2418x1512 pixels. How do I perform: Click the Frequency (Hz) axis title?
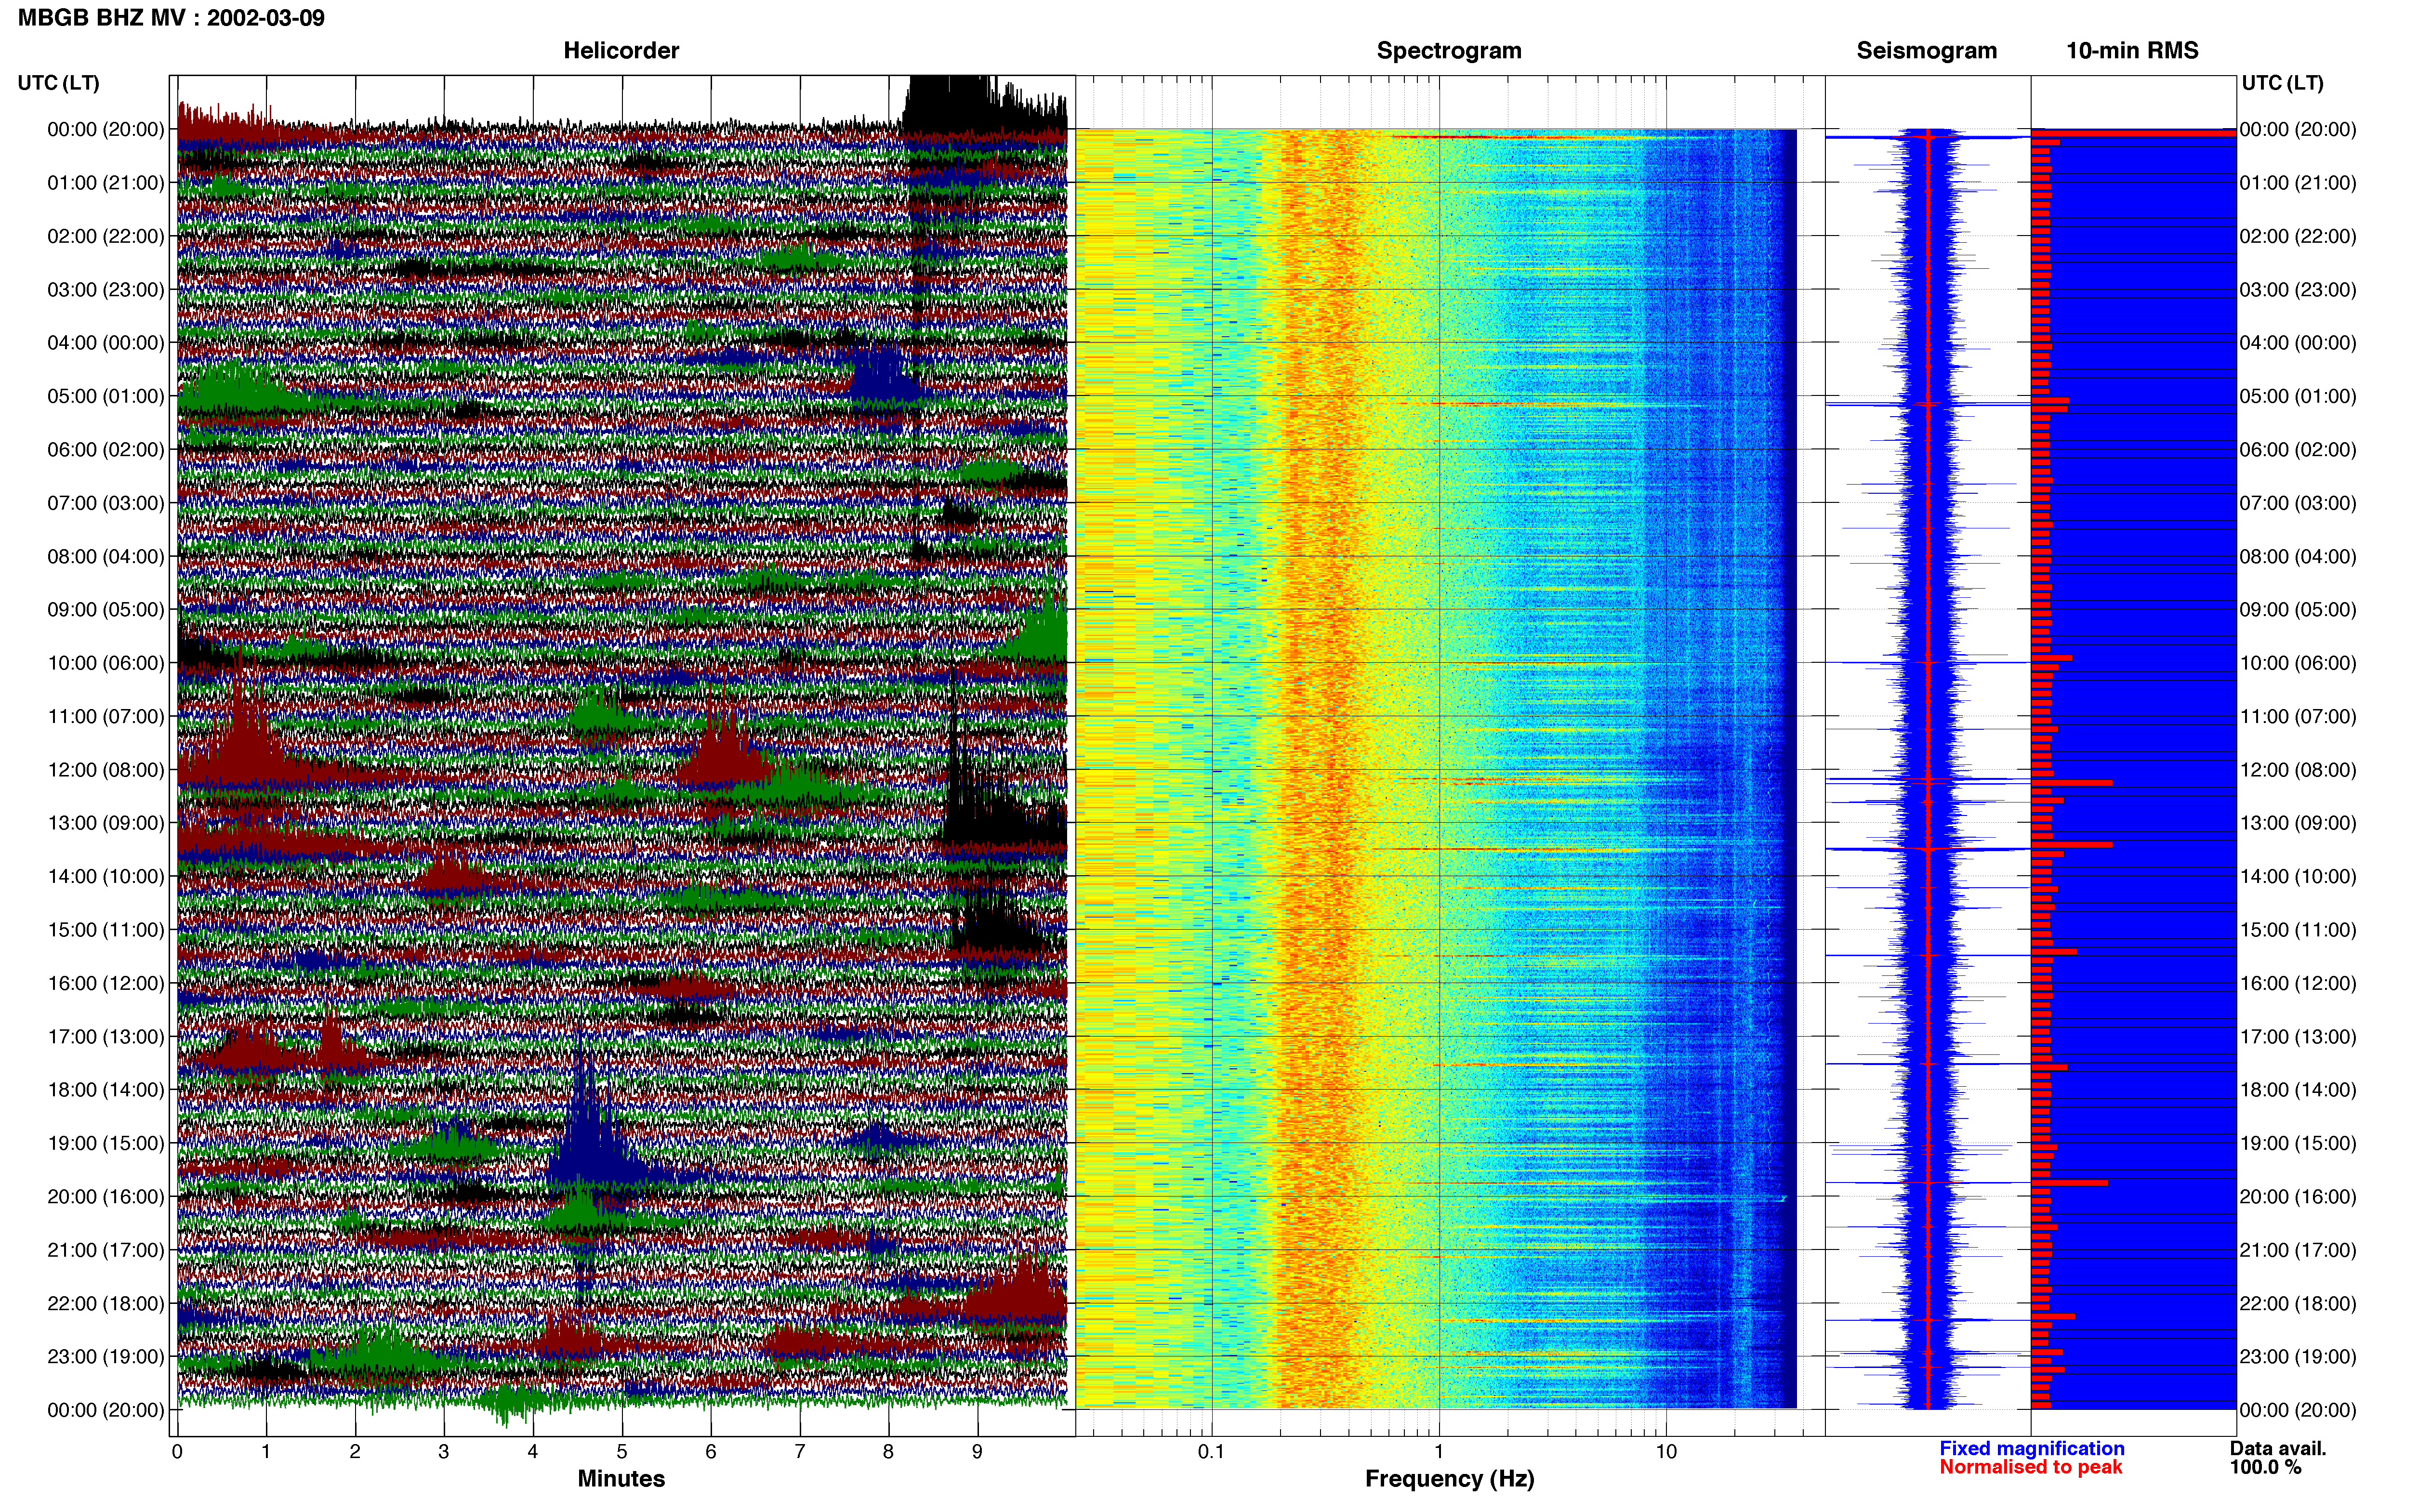tap(1449, 1479)
